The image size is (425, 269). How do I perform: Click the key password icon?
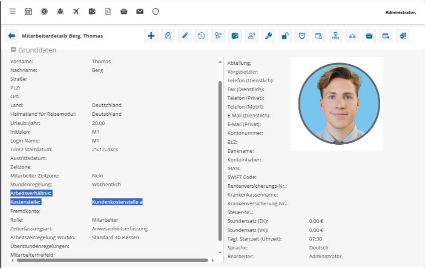pyautogui.click(x=268, y=36)
